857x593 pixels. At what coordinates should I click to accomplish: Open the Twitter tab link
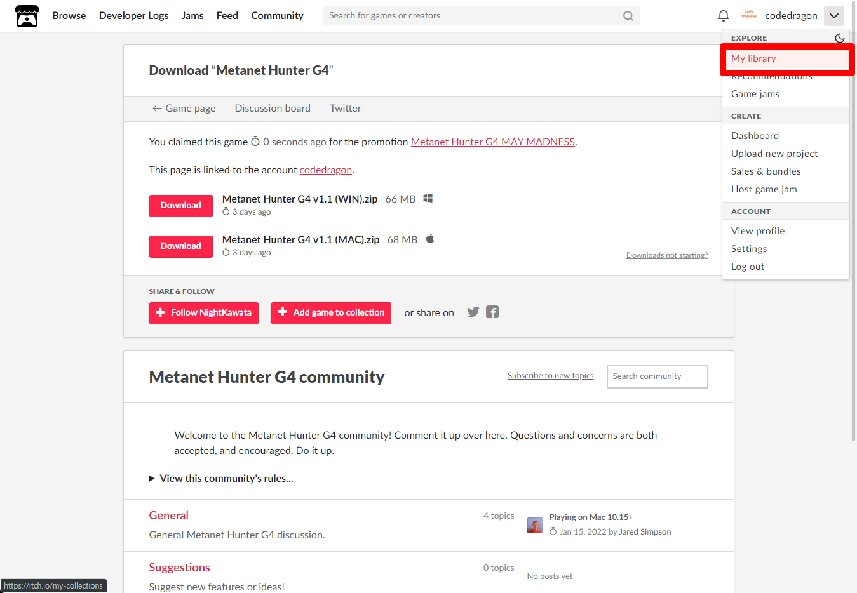[346, 109]
